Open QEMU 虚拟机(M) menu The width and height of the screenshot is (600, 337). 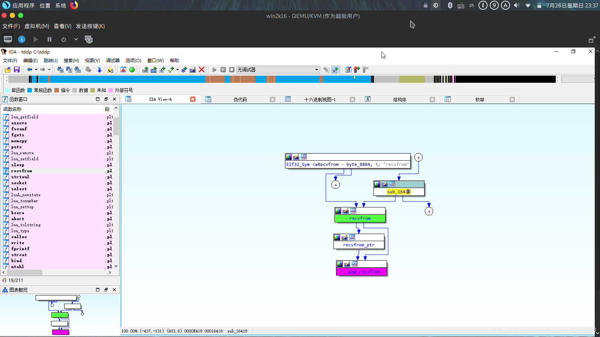[x=37, y=26]
